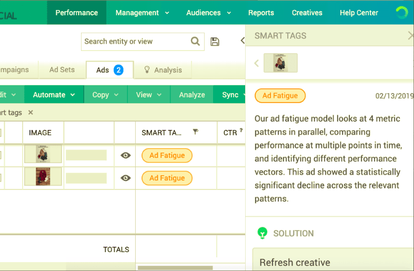This screenshot has width=414, height=271.
Task: Click the Analyze button
Action: tap(192, 95)
